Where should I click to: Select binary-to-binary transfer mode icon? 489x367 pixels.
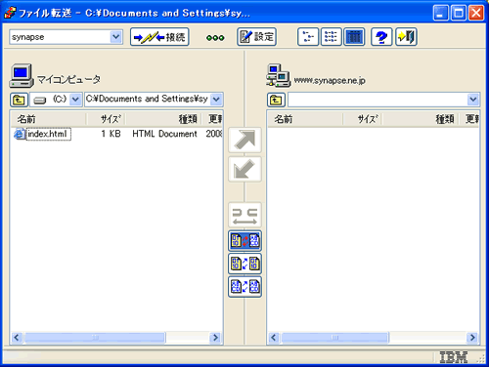click(x=244, y=264)
